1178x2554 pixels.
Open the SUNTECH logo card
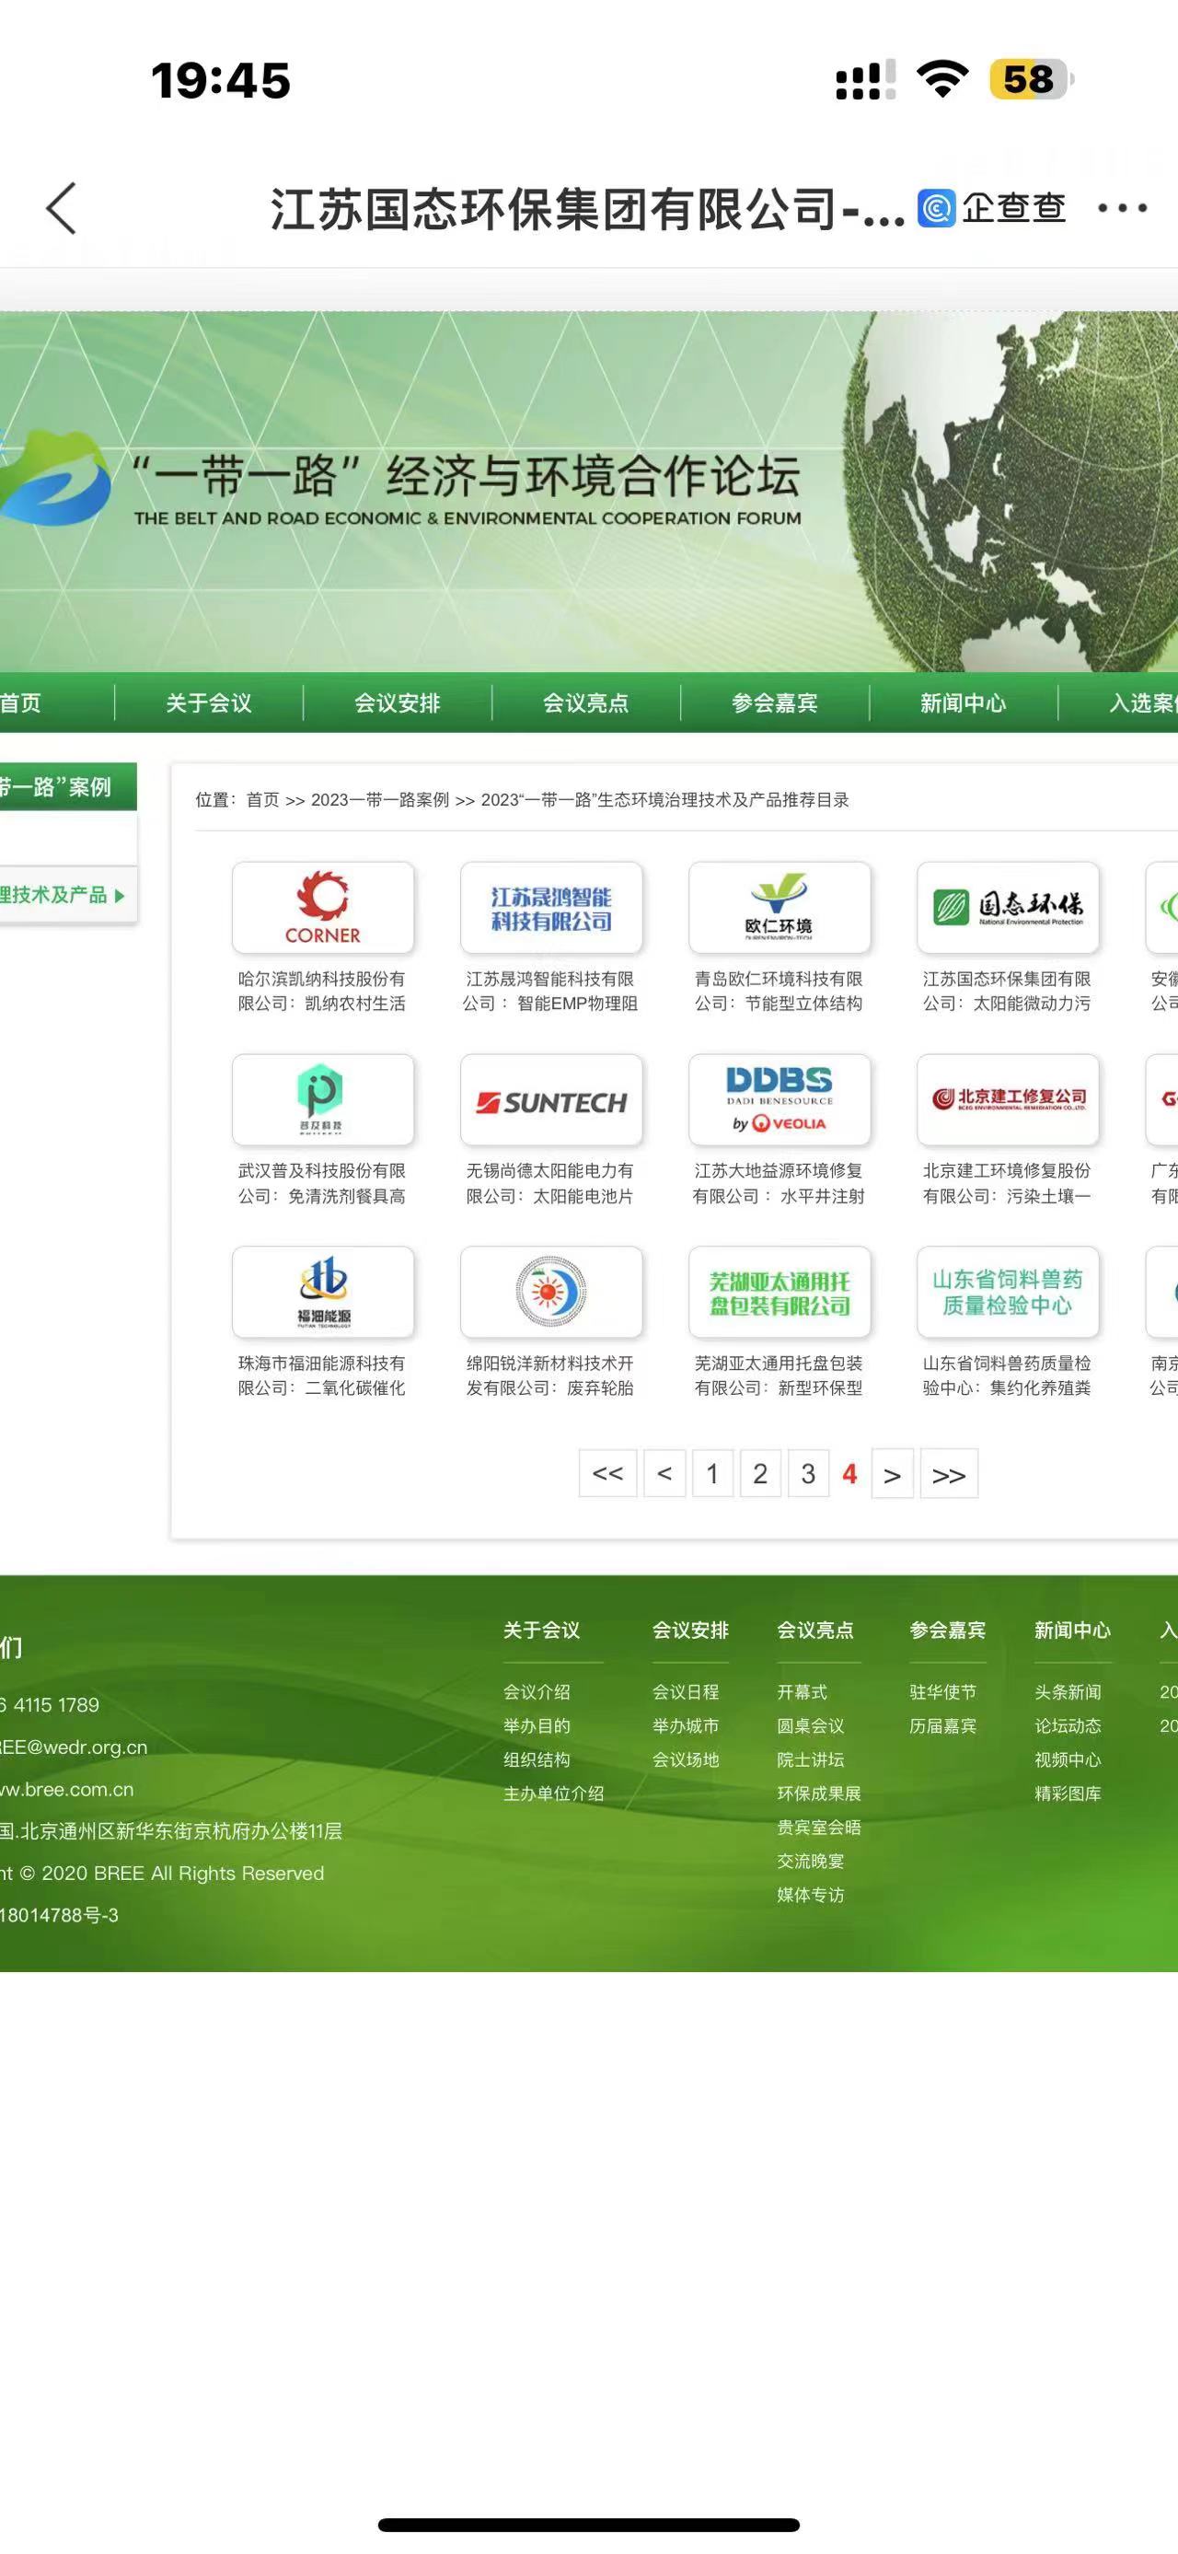pos(551,1100)
